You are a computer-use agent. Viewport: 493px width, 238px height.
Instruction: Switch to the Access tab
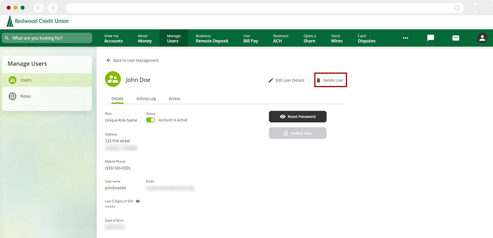[174, 99]
